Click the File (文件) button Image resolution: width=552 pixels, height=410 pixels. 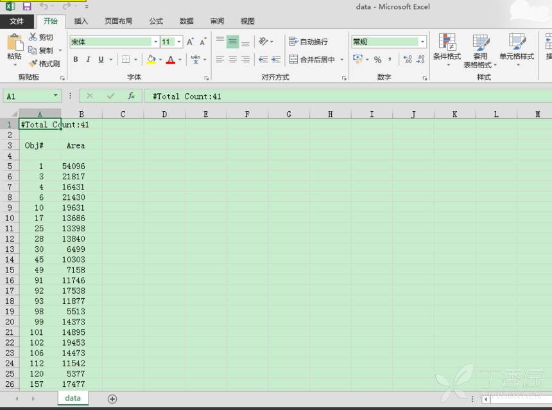tap(17, 21)
